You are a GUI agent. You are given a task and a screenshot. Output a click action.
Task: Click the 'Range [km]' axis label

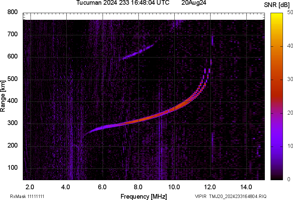click(x=3, y=96)
